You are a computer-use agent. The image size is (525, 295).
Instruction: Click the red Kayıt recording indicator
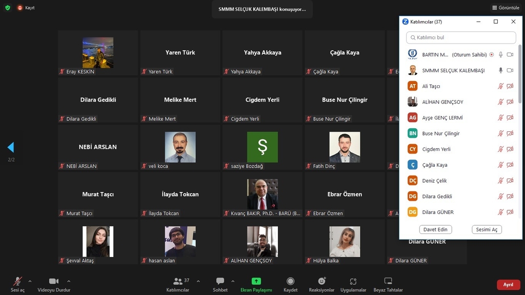26,7
